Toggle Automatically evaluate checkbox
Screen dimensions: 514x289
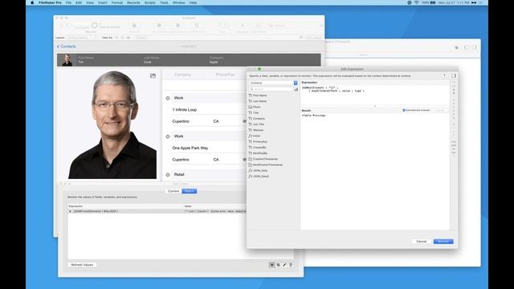point(404,111)
